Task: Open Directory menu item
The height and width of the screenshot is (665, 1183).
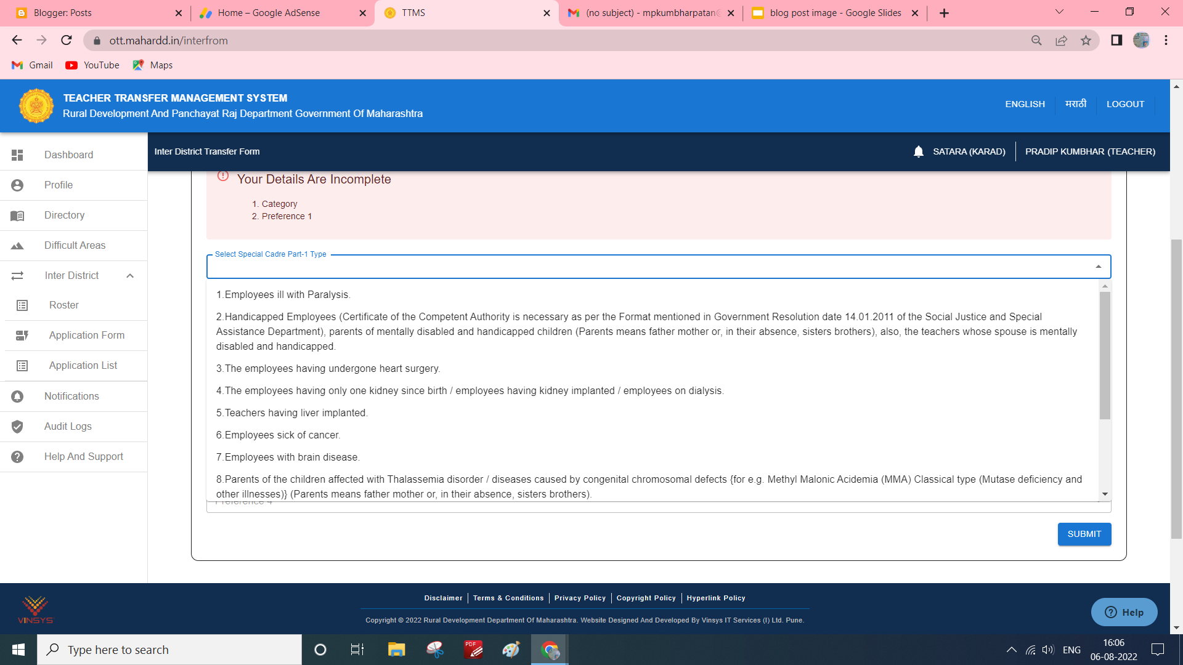Action: tap(73, 216)
